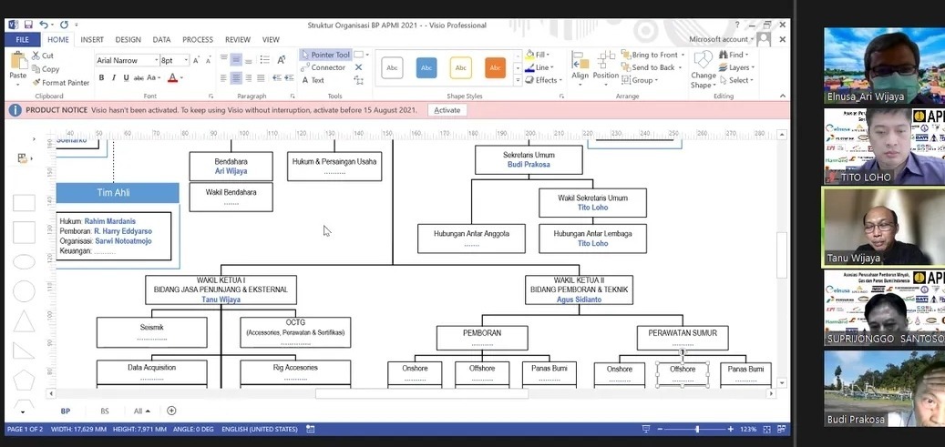The height and width of the screenshot is (447, 945).
Task: Apply the blue Abc shape style
Action: click(426, 68)
